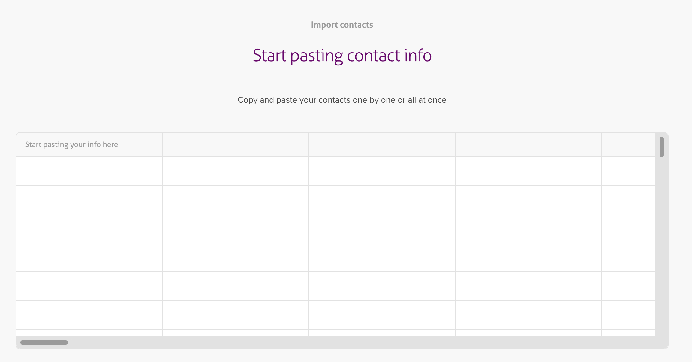
Task: Select fifth white row's fourth column cell
Action: coord(528,286)
